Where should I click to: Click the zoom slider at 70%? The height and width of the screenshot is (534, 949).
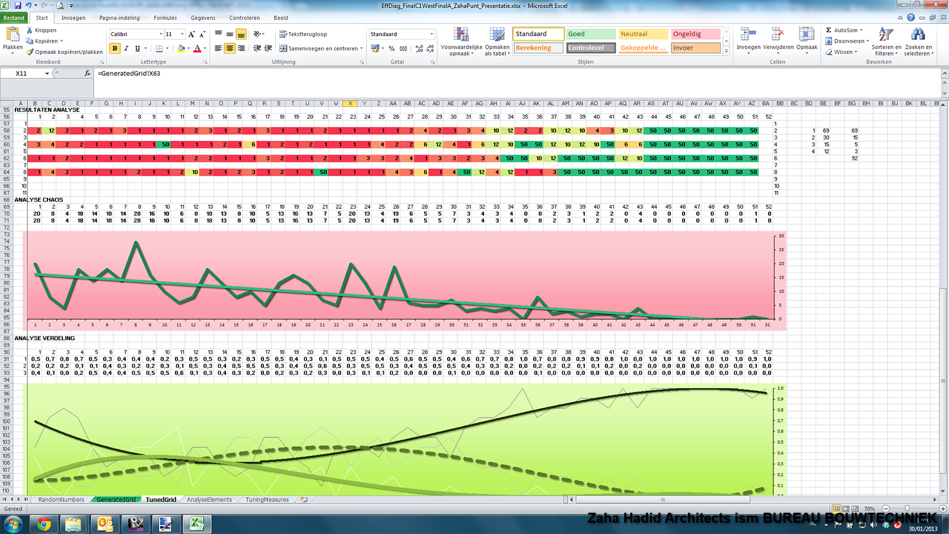(x=907, y=509)
